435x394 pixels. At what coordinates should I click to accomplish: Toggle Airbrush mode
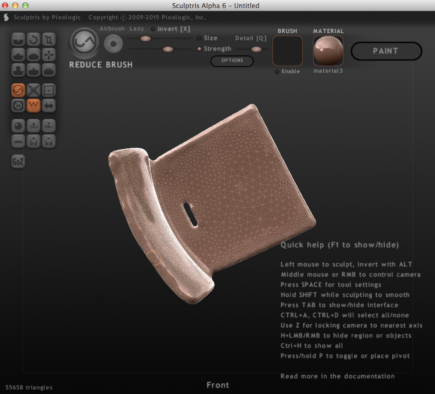click(112, 28)
